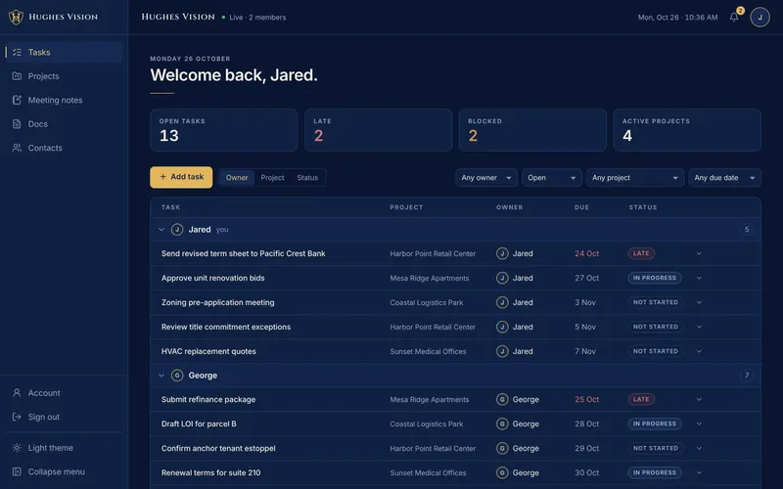The height and width of the screenshot is (489, 783).
Task: Click owner avatar on Submit refinance package row
Action: (502, 399)
